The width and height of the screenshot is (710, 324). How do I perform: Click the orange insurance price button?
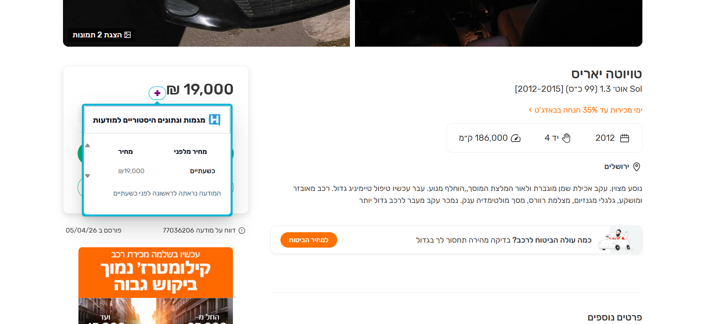[309, 240]
